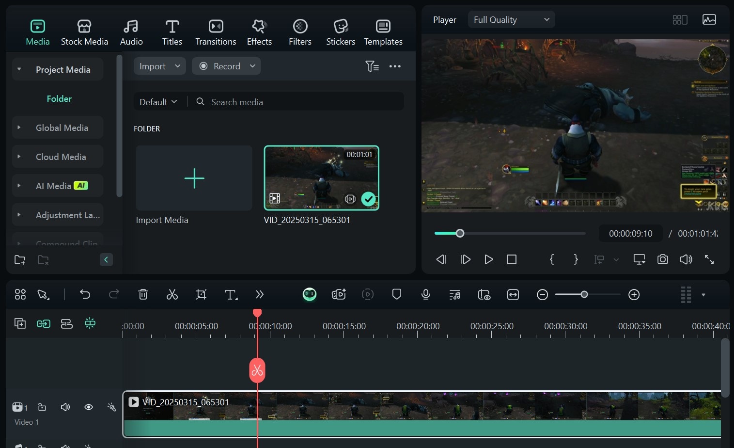Click the split scissors icon in toolbar
Screen dimensions: 734x448
172,294
